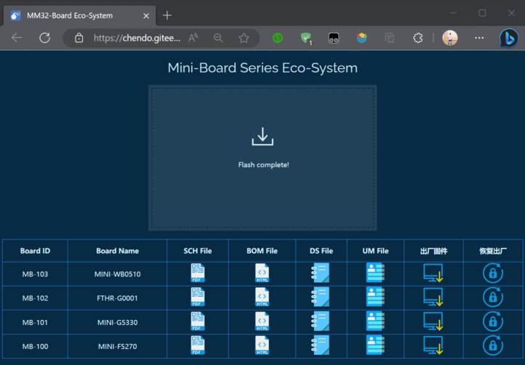Add page to favorites star icon
Screen dimensions: 525x365
pos(244,38)
